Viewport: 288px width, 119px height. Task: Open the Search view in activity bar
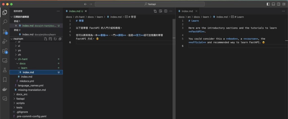[5, 22]
